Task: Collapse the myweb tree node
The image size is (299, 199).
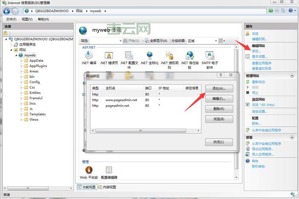Action: point(16,55)
